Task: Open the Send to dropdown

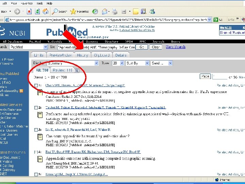Action: [162, 63]
